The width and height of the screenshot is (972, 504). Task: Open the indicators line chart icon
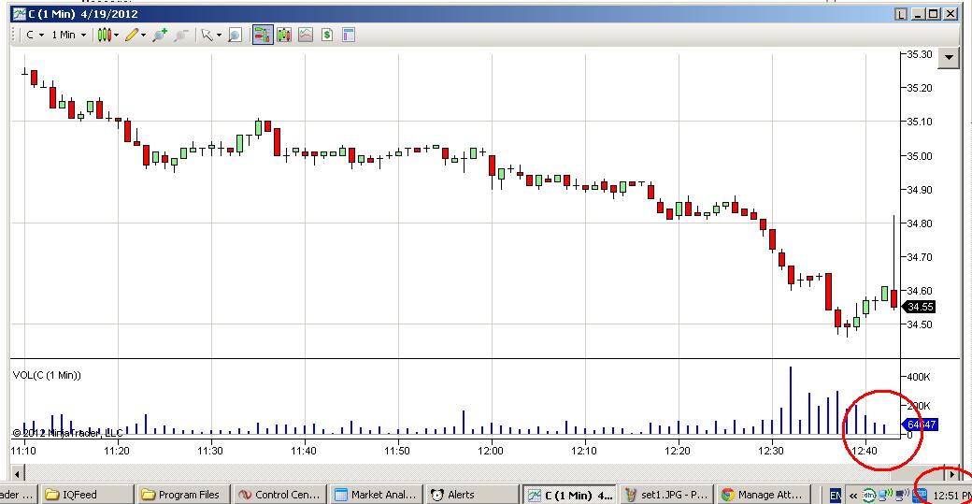click(x=306, y=36)
